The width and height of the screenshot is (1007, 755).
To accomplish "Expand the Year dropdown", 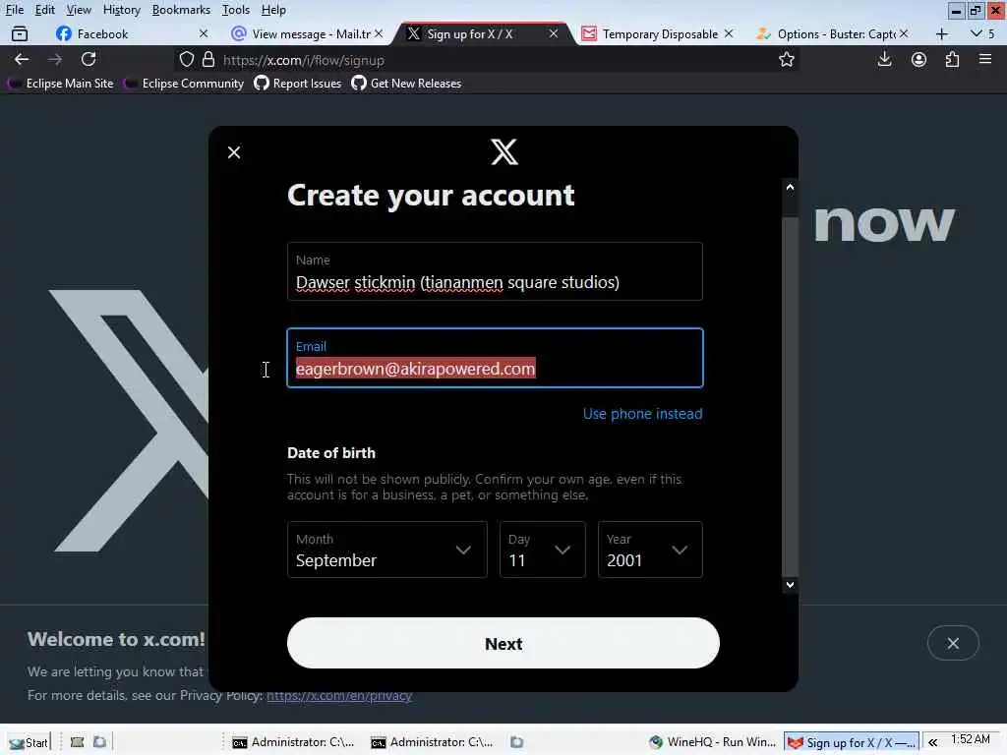I will tap(650, 550).
